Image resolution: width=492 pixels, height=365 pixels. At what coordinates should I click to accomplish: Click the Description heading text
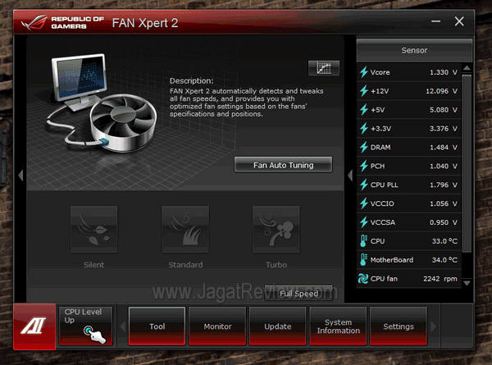coord(191,80)
